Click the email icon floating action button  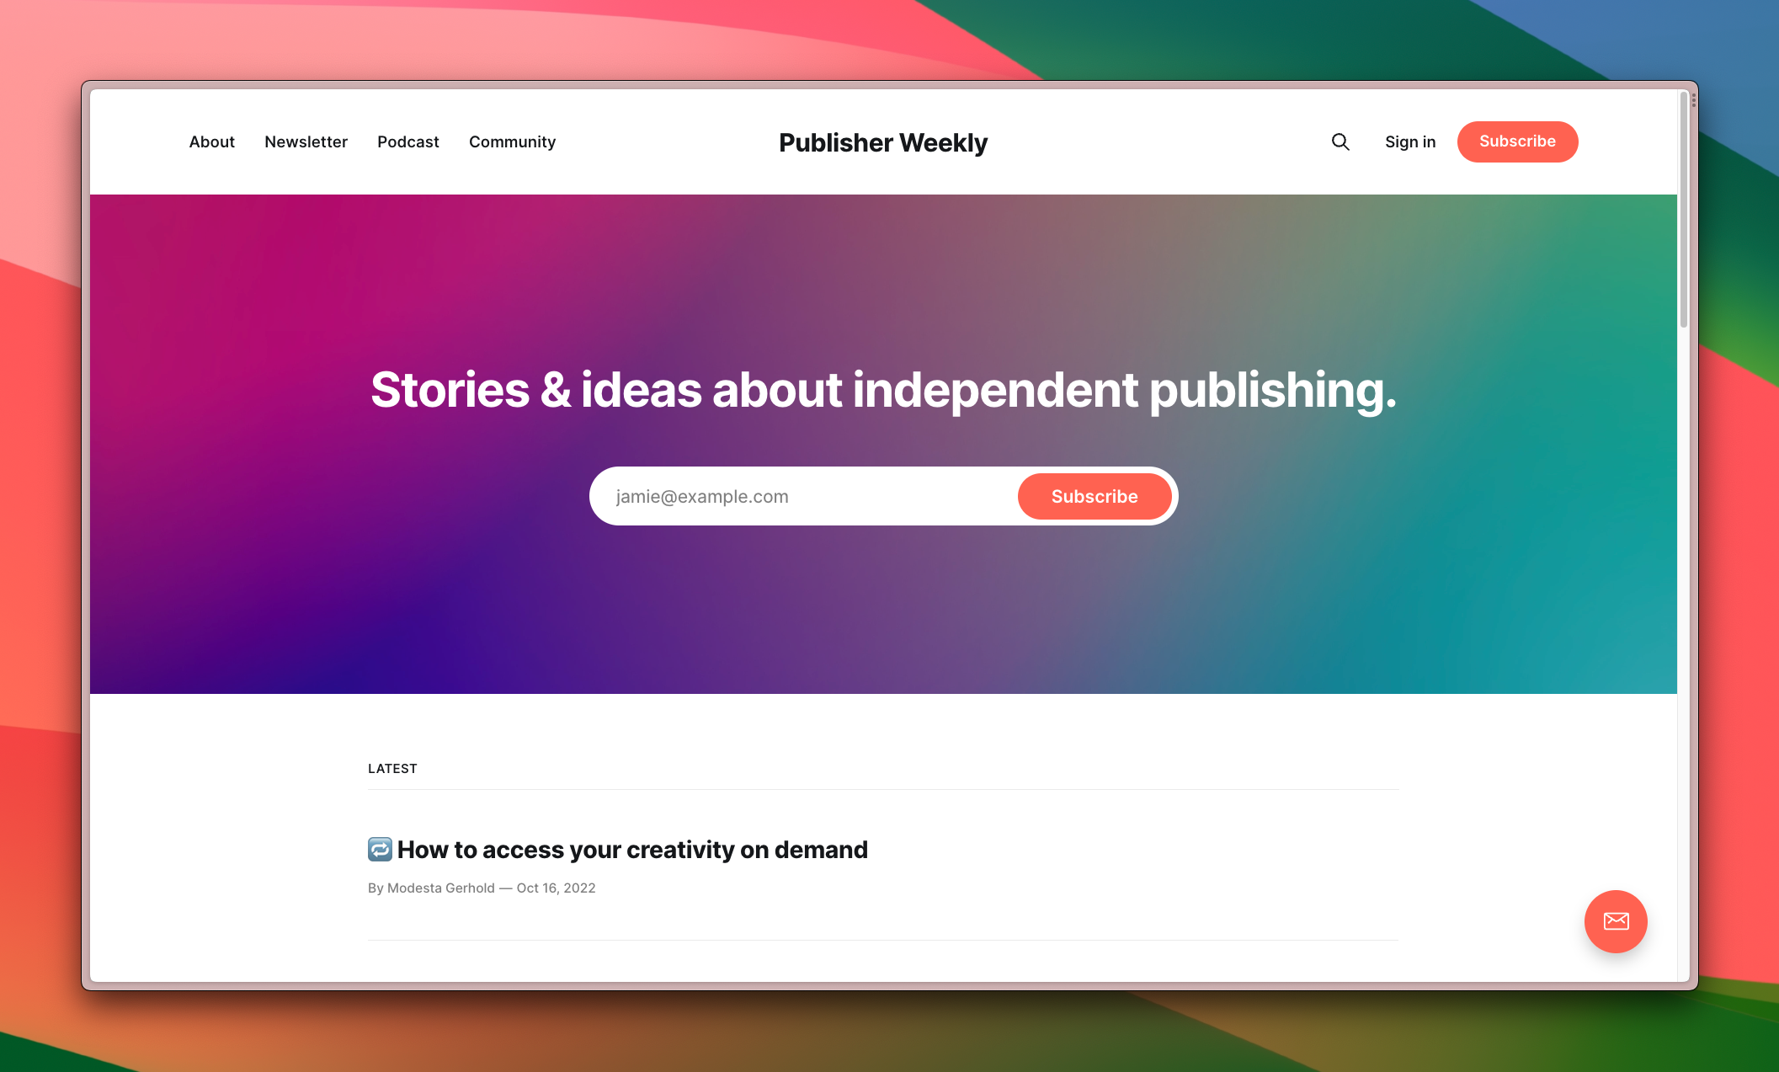(x=1617, y=922)
